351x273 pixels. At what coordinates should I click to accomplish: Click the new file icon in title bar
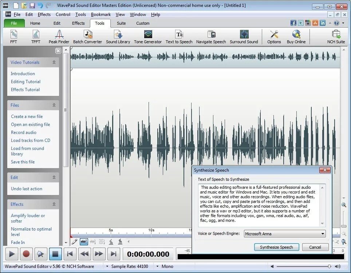coord(16,5)
